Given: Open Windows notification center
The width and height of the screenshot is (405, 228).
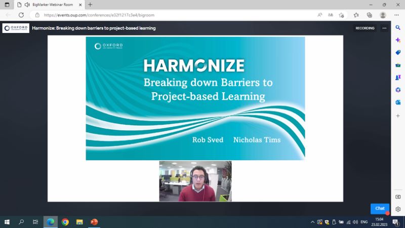Looking at the screenshot, I should point(396,222).
